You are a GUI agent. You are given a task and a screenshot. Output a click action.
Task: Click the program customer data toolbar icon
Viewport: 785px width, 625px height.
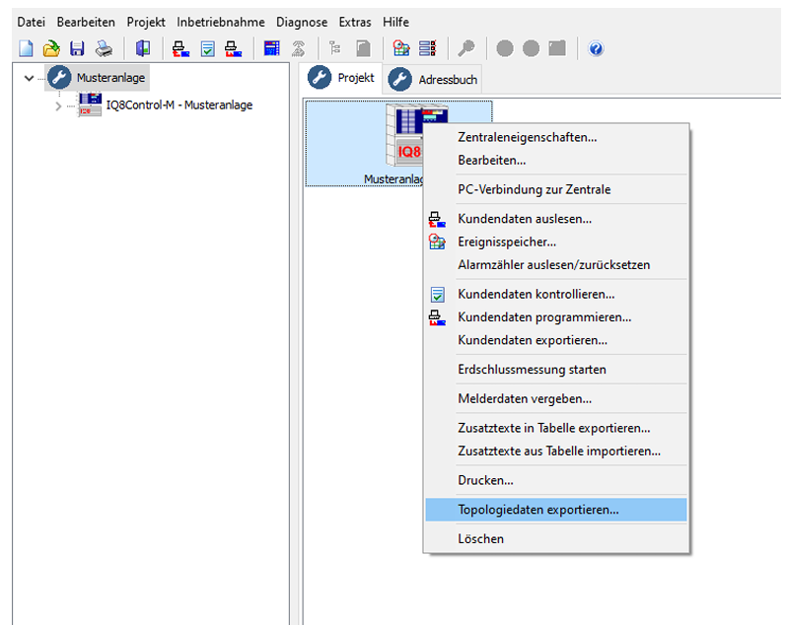234,48
